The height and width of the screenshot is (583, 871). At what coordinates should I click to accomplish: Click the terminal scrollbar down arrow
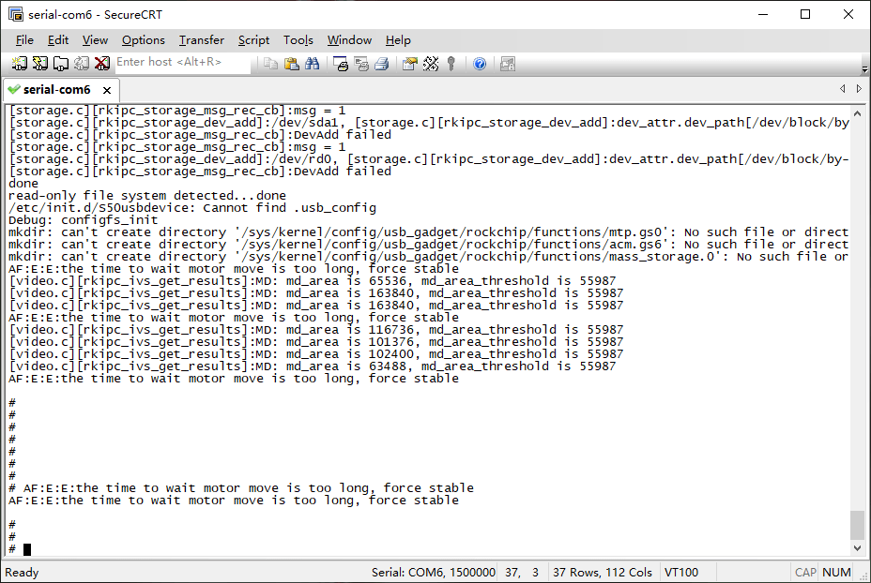click(x=858, y=548)
